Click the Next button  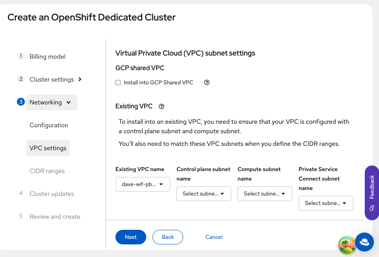130,237
